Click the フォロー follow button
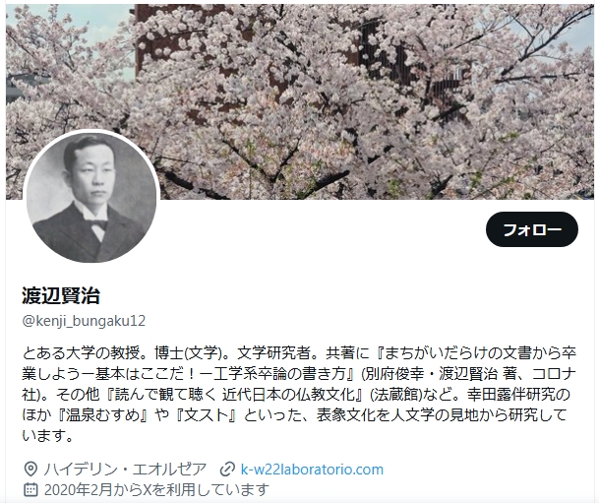This screenshot has width=599, height=503. pos(531,229)
